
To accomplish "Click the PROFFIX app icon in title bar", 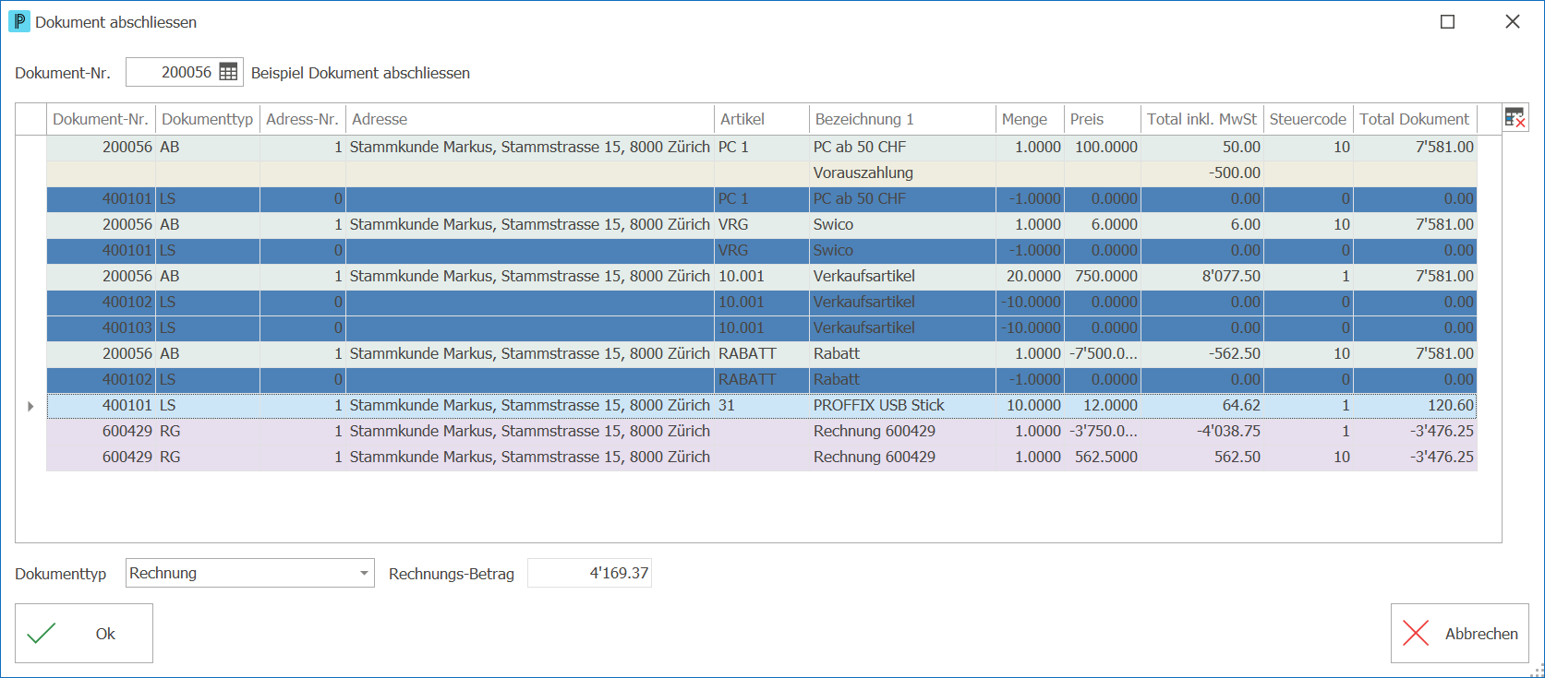I will pyautogui.click(x=18, y=21).
